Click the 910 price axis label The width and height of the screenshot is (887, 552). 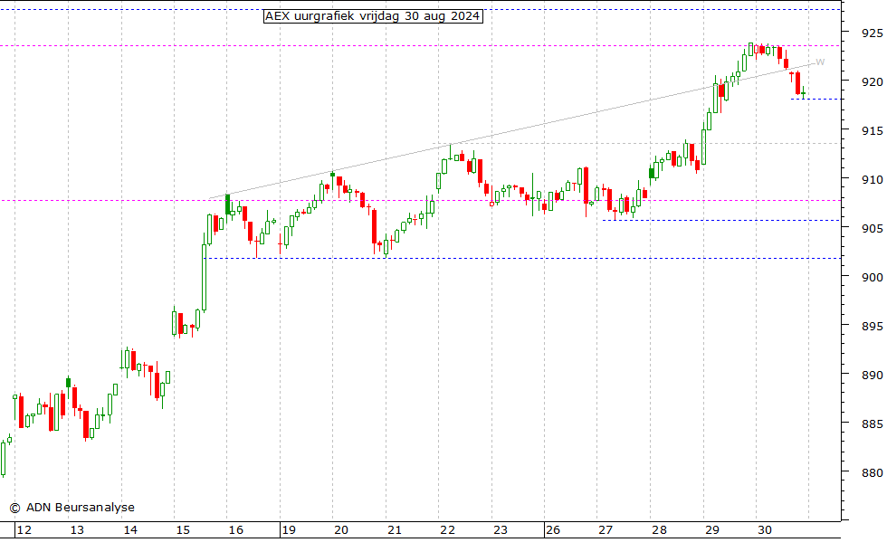pyautogui.click(x=872, y=179)
